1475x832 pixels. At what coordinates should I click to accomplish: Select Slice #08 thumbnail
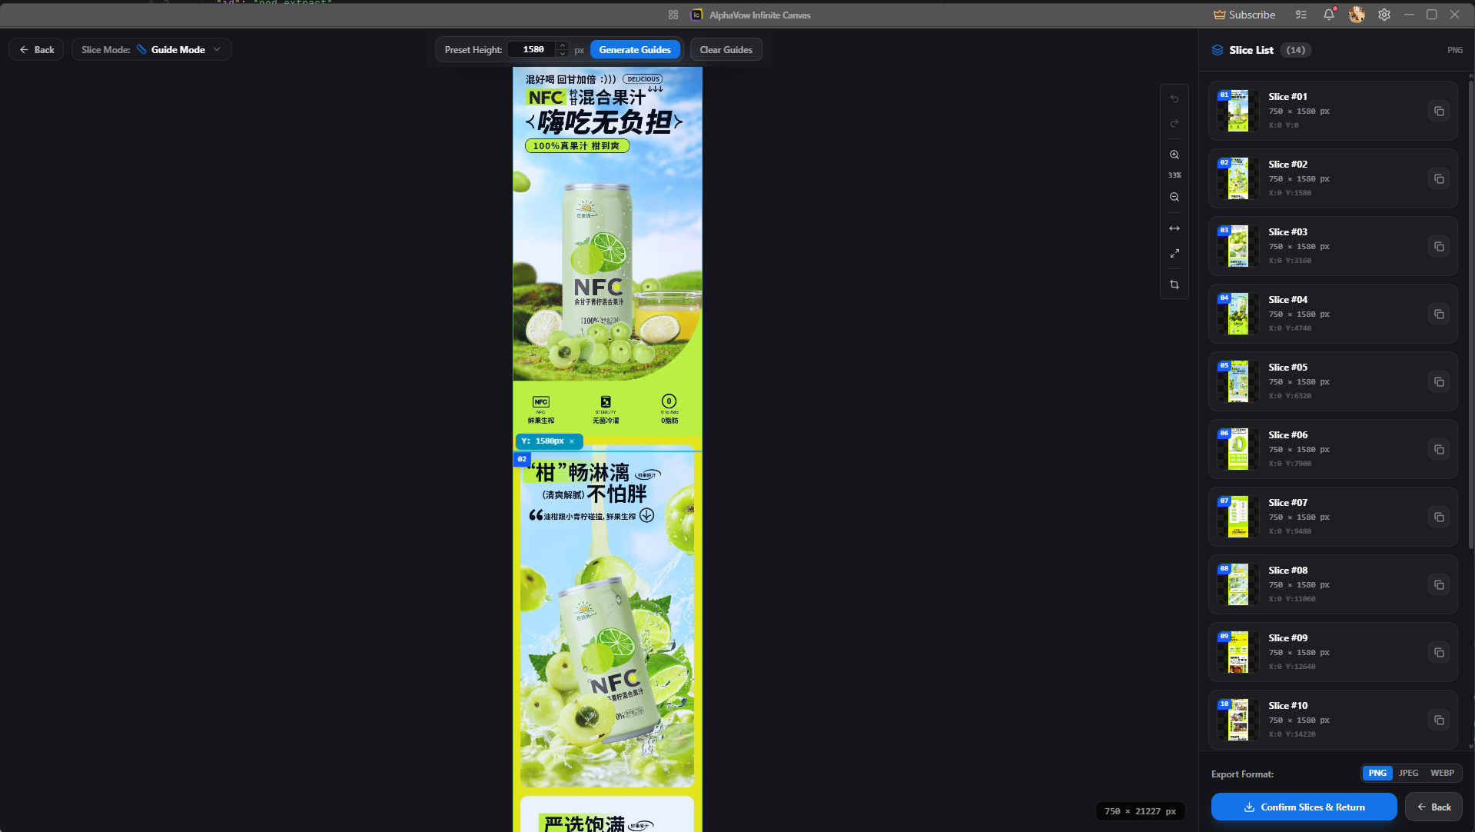pos(1237,584)
